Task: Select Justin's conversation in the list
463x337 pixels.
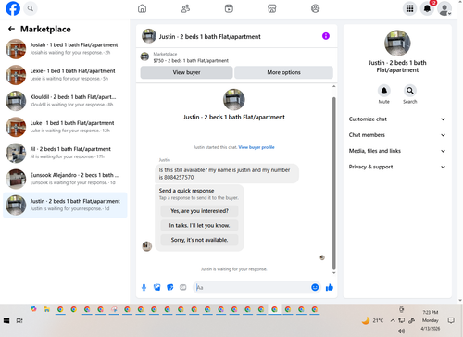Action: click(x=65, y=205)
